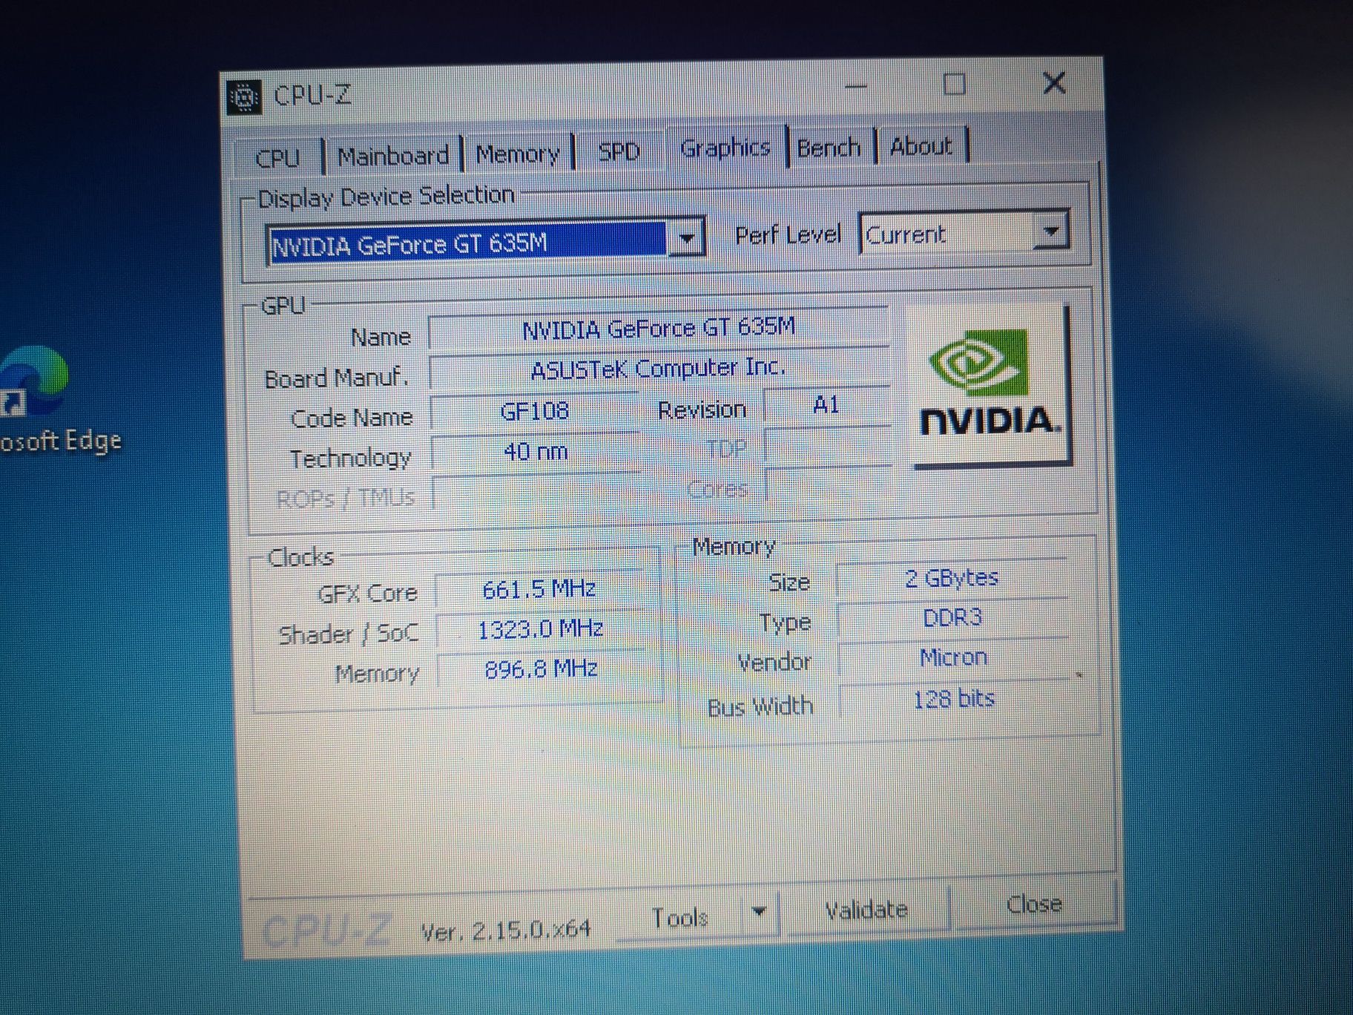Screen dimensions: 1353x1015
Task: Click the Board Manuf. label
Action: point(337,378)
